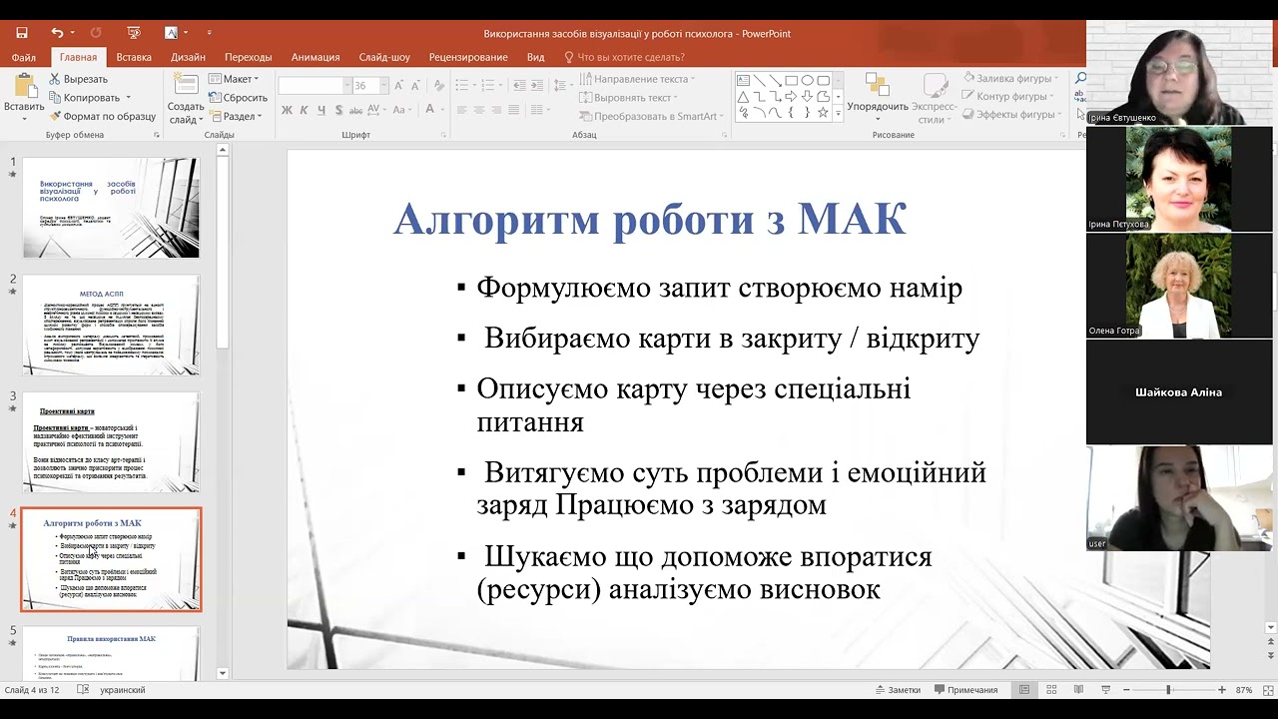Image resolution: width=1278 pixels, height=719 pixels.
Task: Save the presentation with the floppy icon
Action: coord(21,33)
